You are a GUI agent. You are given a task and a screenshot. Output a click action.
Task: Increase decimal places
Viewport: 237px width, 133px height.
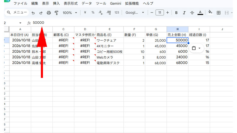[109, 13]
